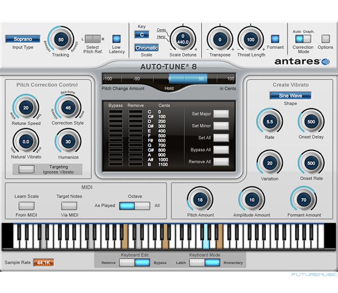Toggle the Remove box for note D#

click(x=136, y=126)
